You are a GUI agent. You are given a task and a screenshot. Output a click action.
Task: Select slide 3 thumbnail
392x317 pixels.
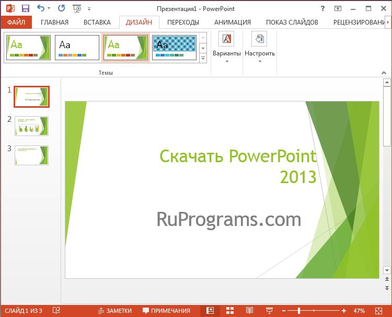[x=31, y=155]
